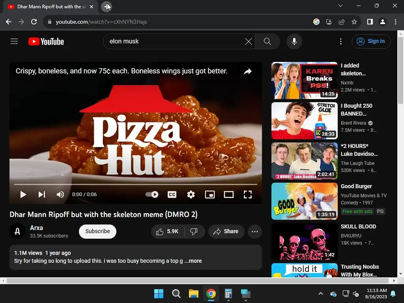The image size is (404, 303).
Task: Reload the page
Action: coord(34,22)
